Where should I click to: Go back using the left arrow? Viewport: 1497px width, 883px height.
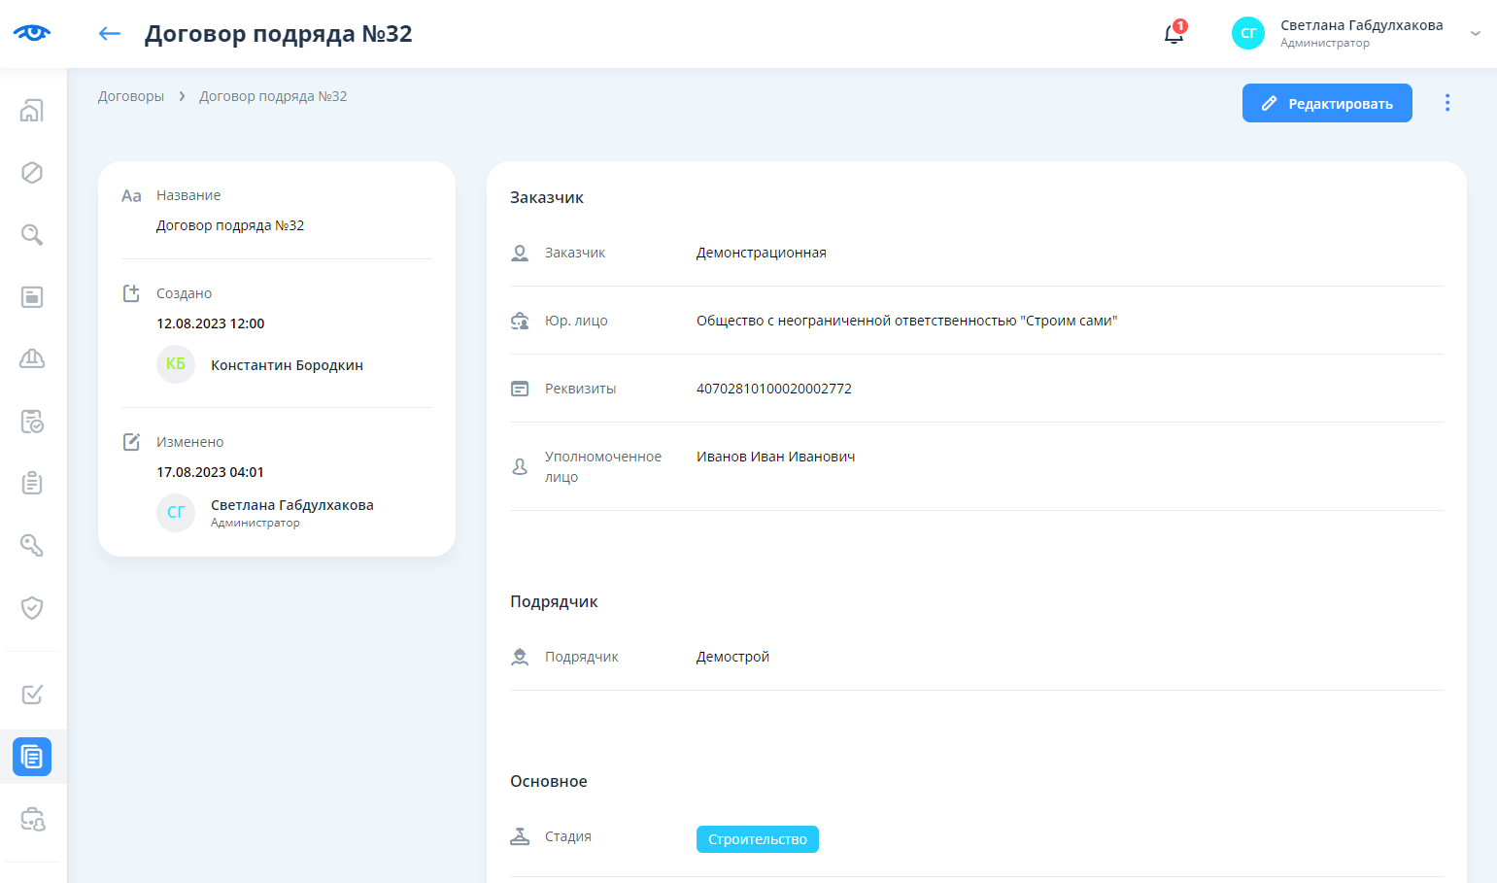[x=109, y=34]
